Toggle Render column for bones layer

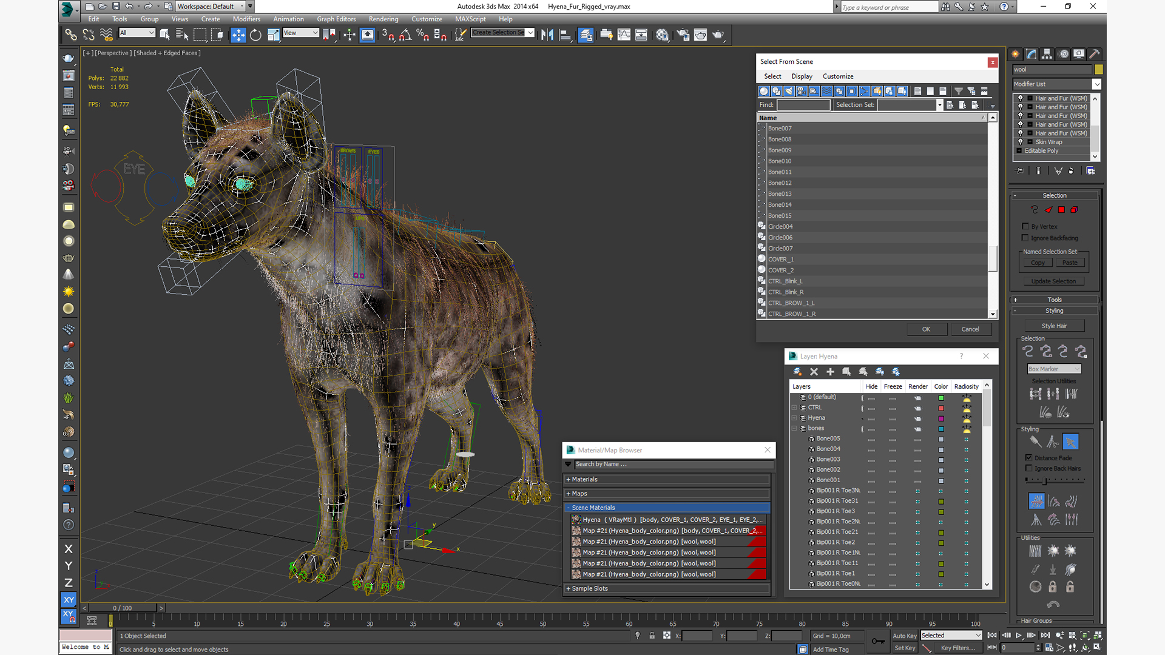[917, 428]
